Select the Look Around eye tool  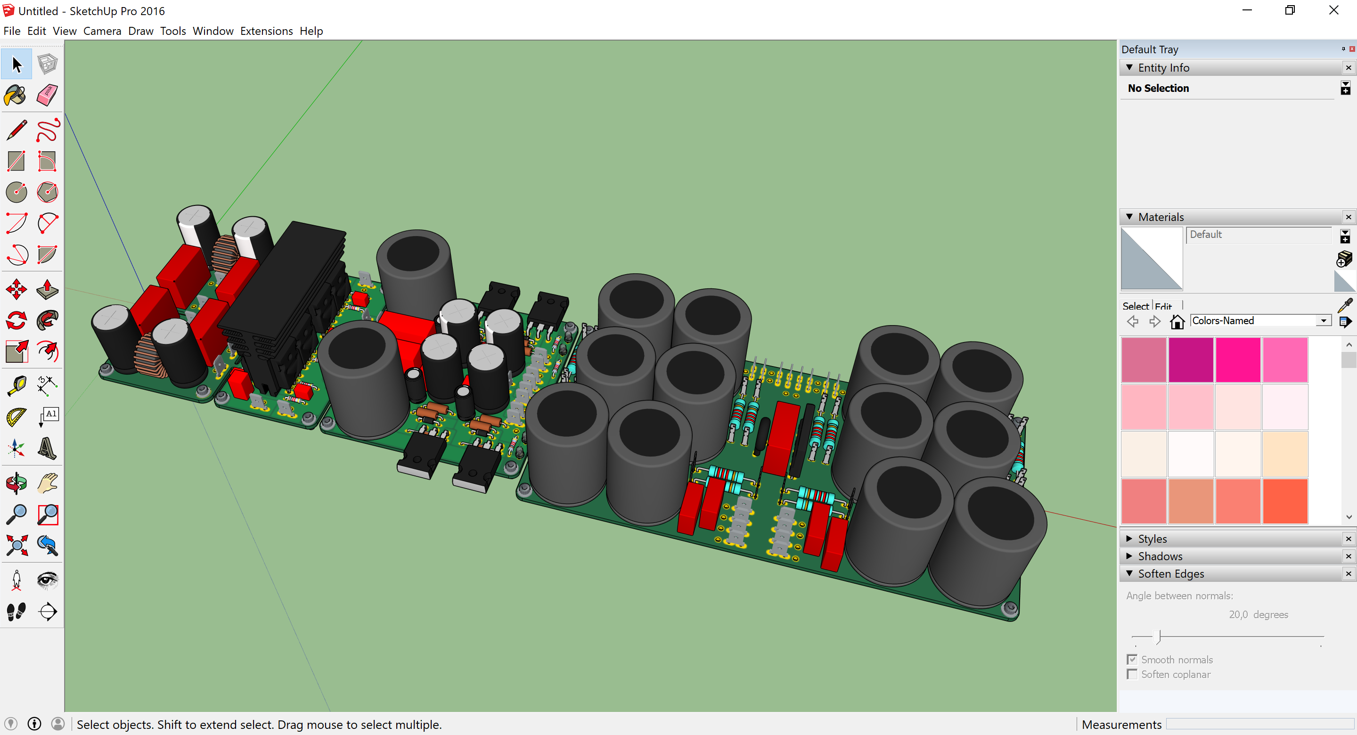point(48,580)
